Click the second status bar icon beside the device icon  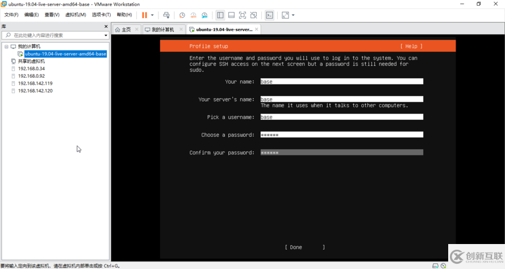tap(444, 266)
